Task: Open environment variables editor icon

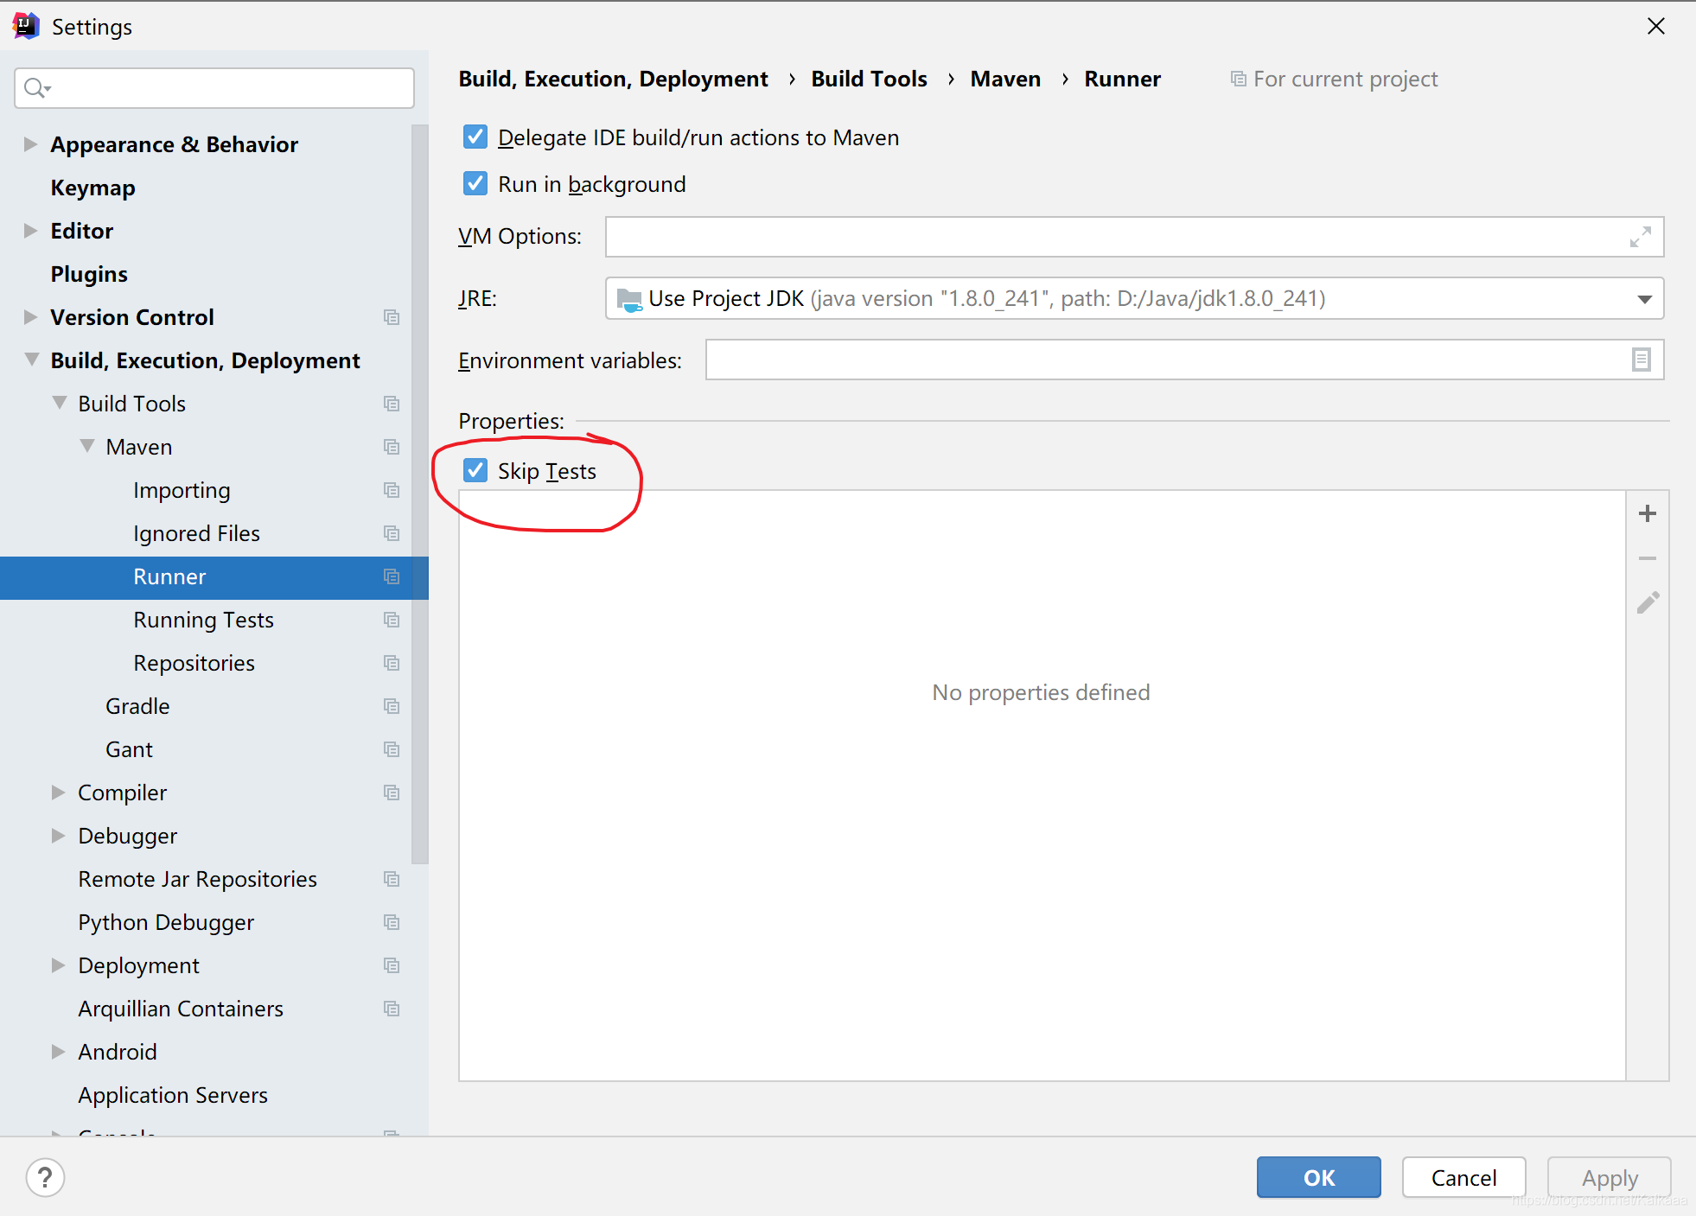Action: coord(1641,360)
